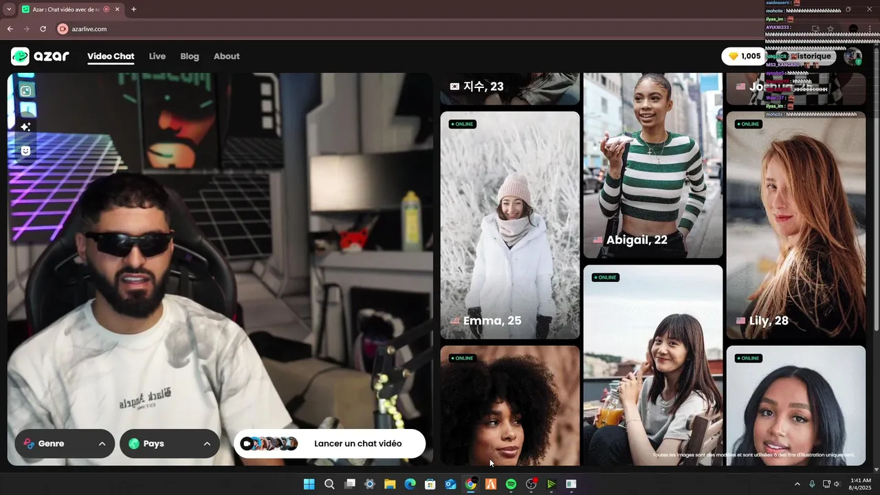Open a new browser tab

(133, 10)
